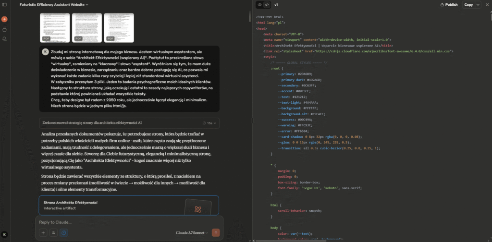Viewport: 492px width, 242px height.
Task: Open the chats icon in the sidebar
Action: coord(4,38)
